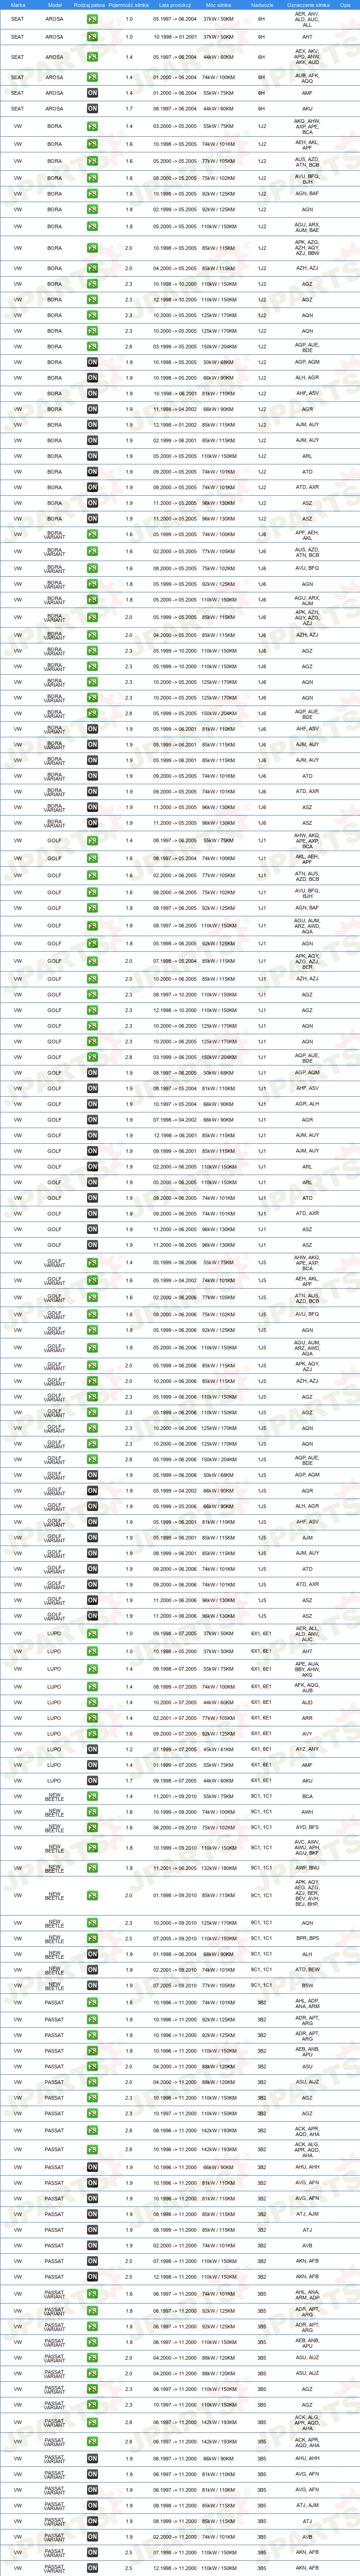Click the Nadwozie column header
The height and width of the screenshot is (2576, 360).
(x=262, y=5)
